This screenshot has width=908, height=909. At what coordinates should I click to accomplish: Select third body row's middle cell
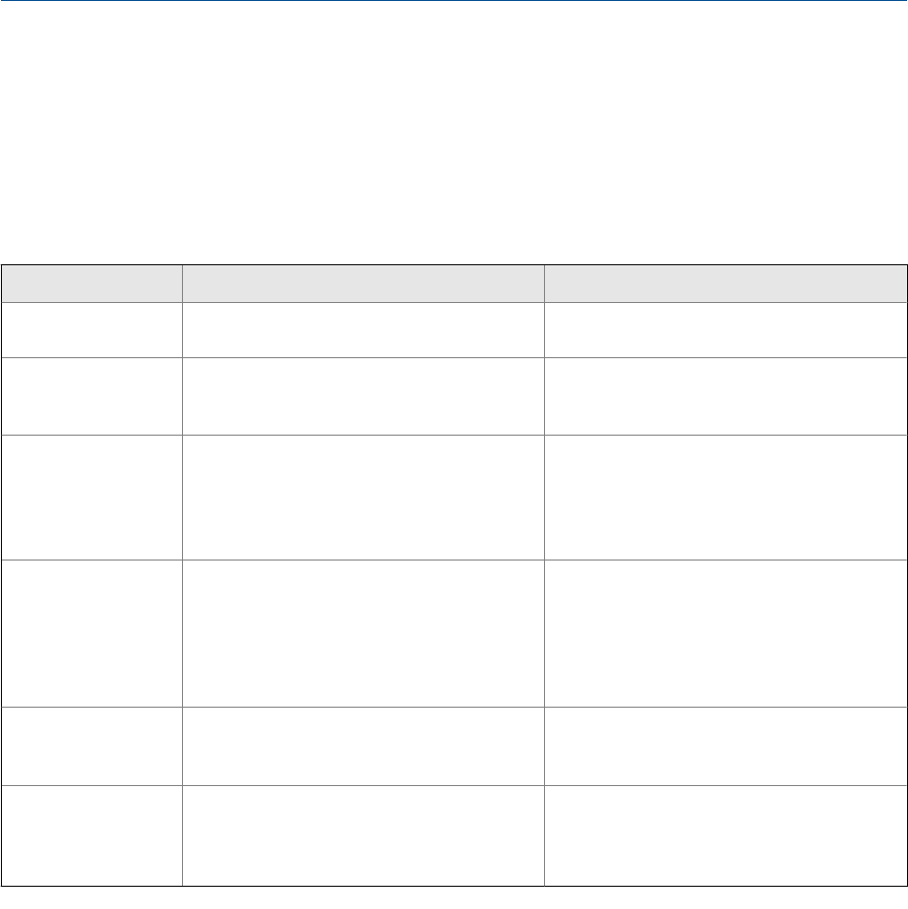[x=363, y=497]
